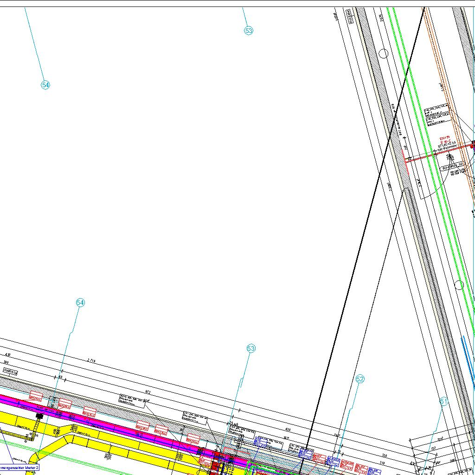Select the small circle near the top-right wall
The height and width of the screenshot is (475, 475).
coord(384,53)
